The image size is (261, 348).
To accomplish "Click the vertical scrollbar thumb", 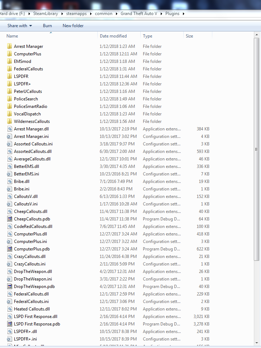I will [x=257, y=149].
